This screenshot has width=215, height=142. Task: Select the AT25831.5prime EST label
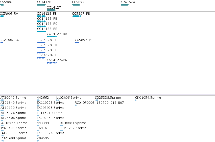(x=14, y=133)
